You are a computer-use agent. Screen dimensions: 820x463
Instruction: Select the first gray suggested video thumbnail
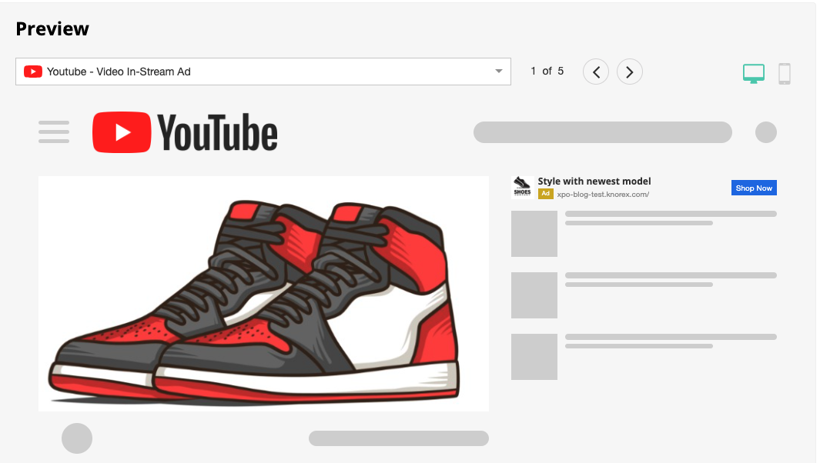[x=534, y=234]
